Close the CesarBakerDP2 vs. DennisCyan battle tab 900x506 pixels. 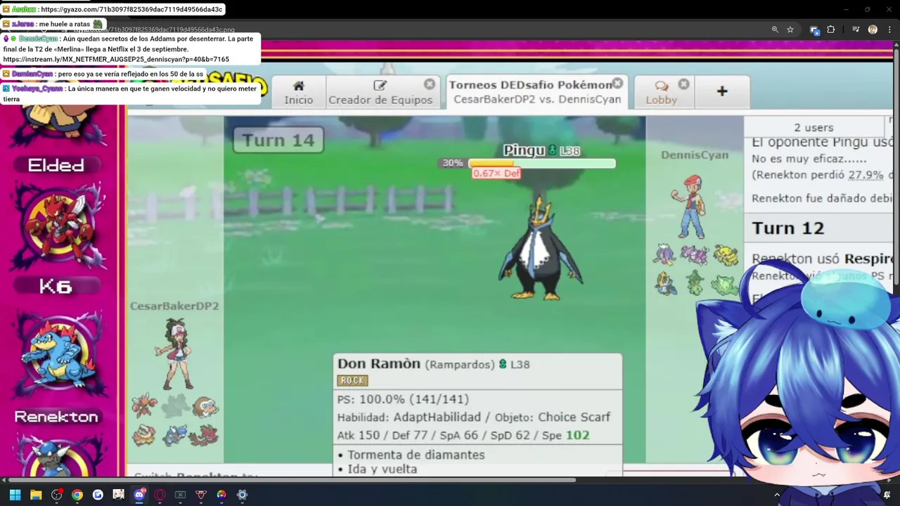pos(617,84)
